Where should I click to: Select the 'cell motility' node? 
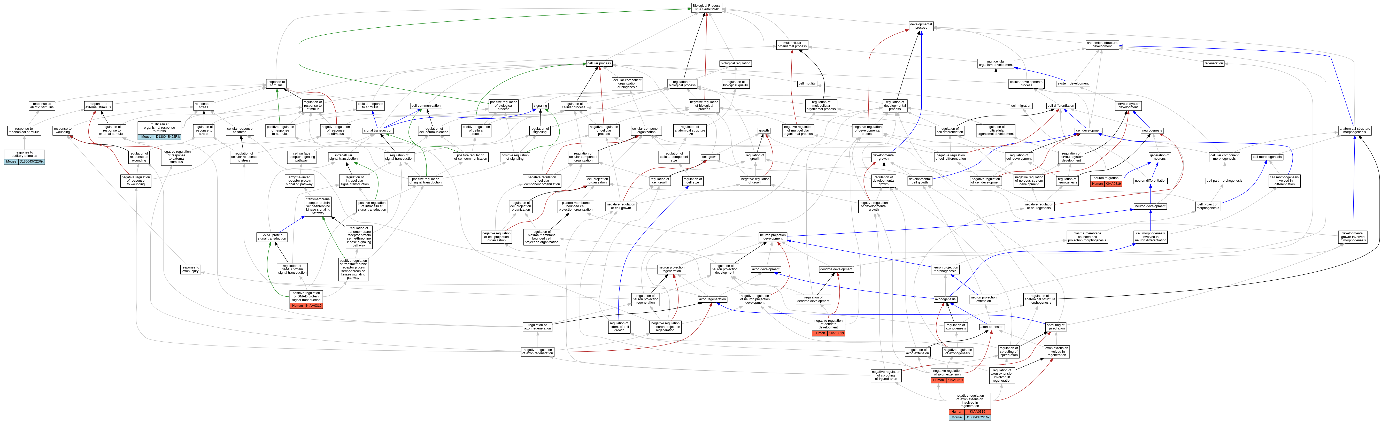(x=807, y=84)
